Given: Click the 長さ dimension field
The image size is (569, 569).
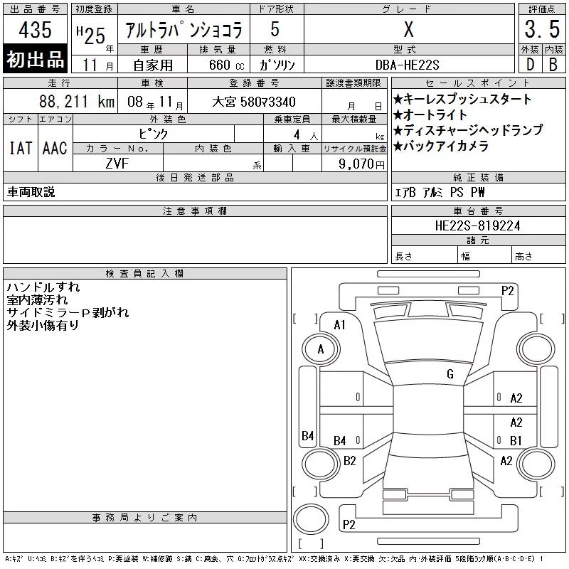Looking at the screenshot, I should pyautogui.click(x=424, y=256).
